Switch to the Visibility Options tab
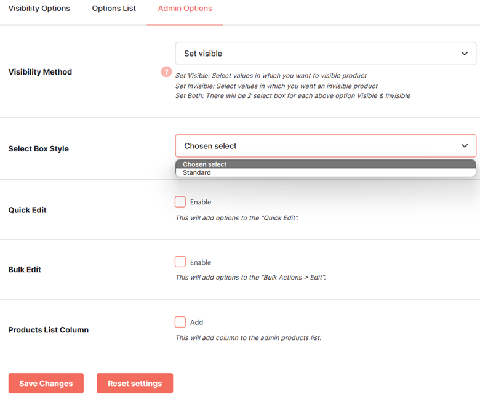Image resolution: width=480 pixels, height=399 pixels. (39, 8)
